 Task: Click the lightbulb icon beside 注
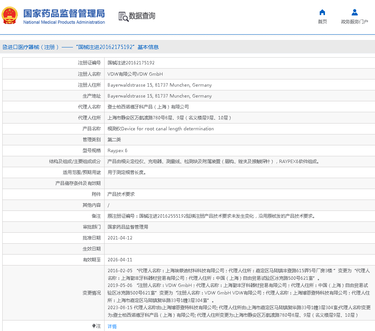pos(94,326)
